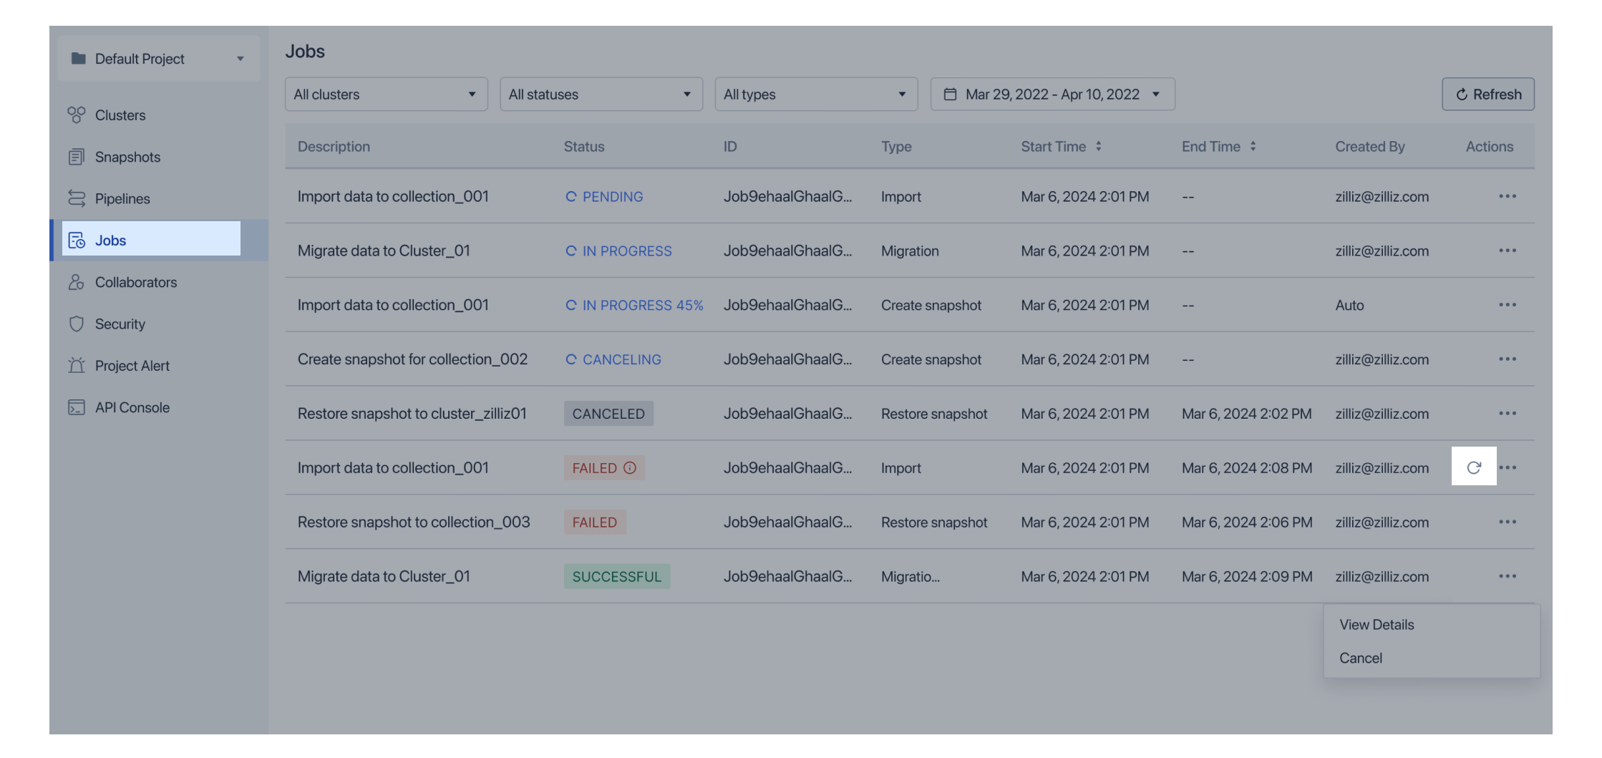Screen dimensions: 1602x758
Task: Open actions menu for IN PROGRESS 45% job
Action: coord(1508,305)
